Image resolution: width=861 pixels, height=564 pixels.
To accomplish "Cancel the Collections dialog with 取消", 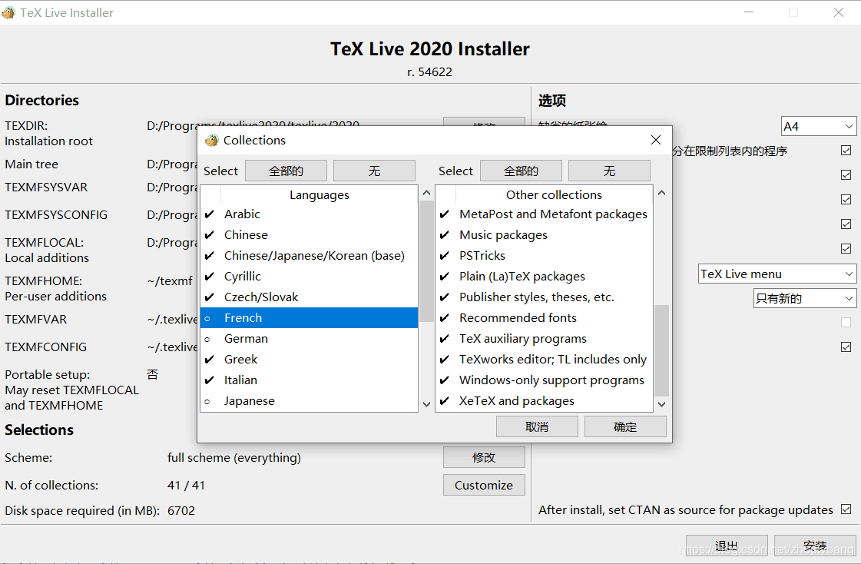I will click(x=537, y=426).
